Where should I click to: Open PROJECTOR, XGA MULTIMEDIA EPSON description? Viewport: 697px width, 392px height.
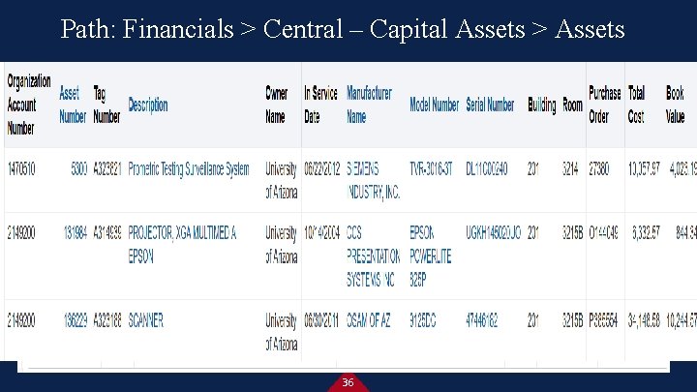tap(182, 245)
